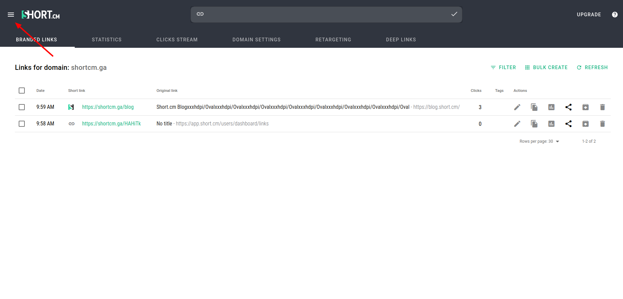
Task: Edit the shortcm.ga/blog link
Action: tap(517, 107)
